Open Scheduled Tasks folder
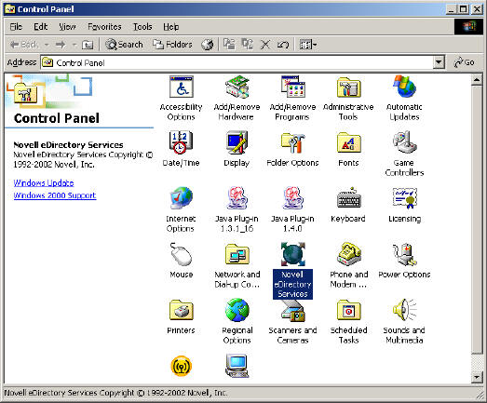487x403 pixels. click(x=348, y=322)
